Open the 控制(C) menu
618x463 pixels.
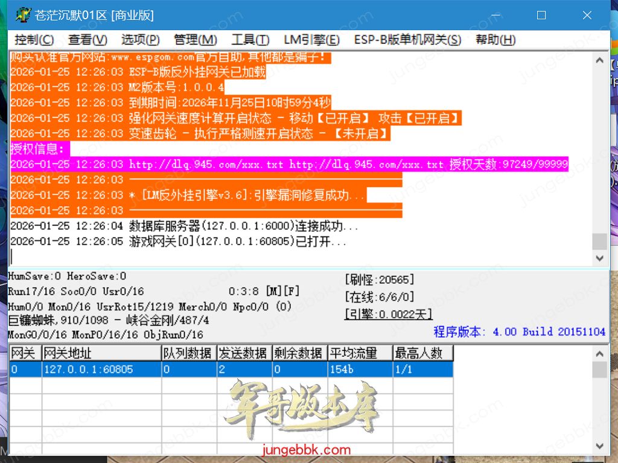[34, 40]
